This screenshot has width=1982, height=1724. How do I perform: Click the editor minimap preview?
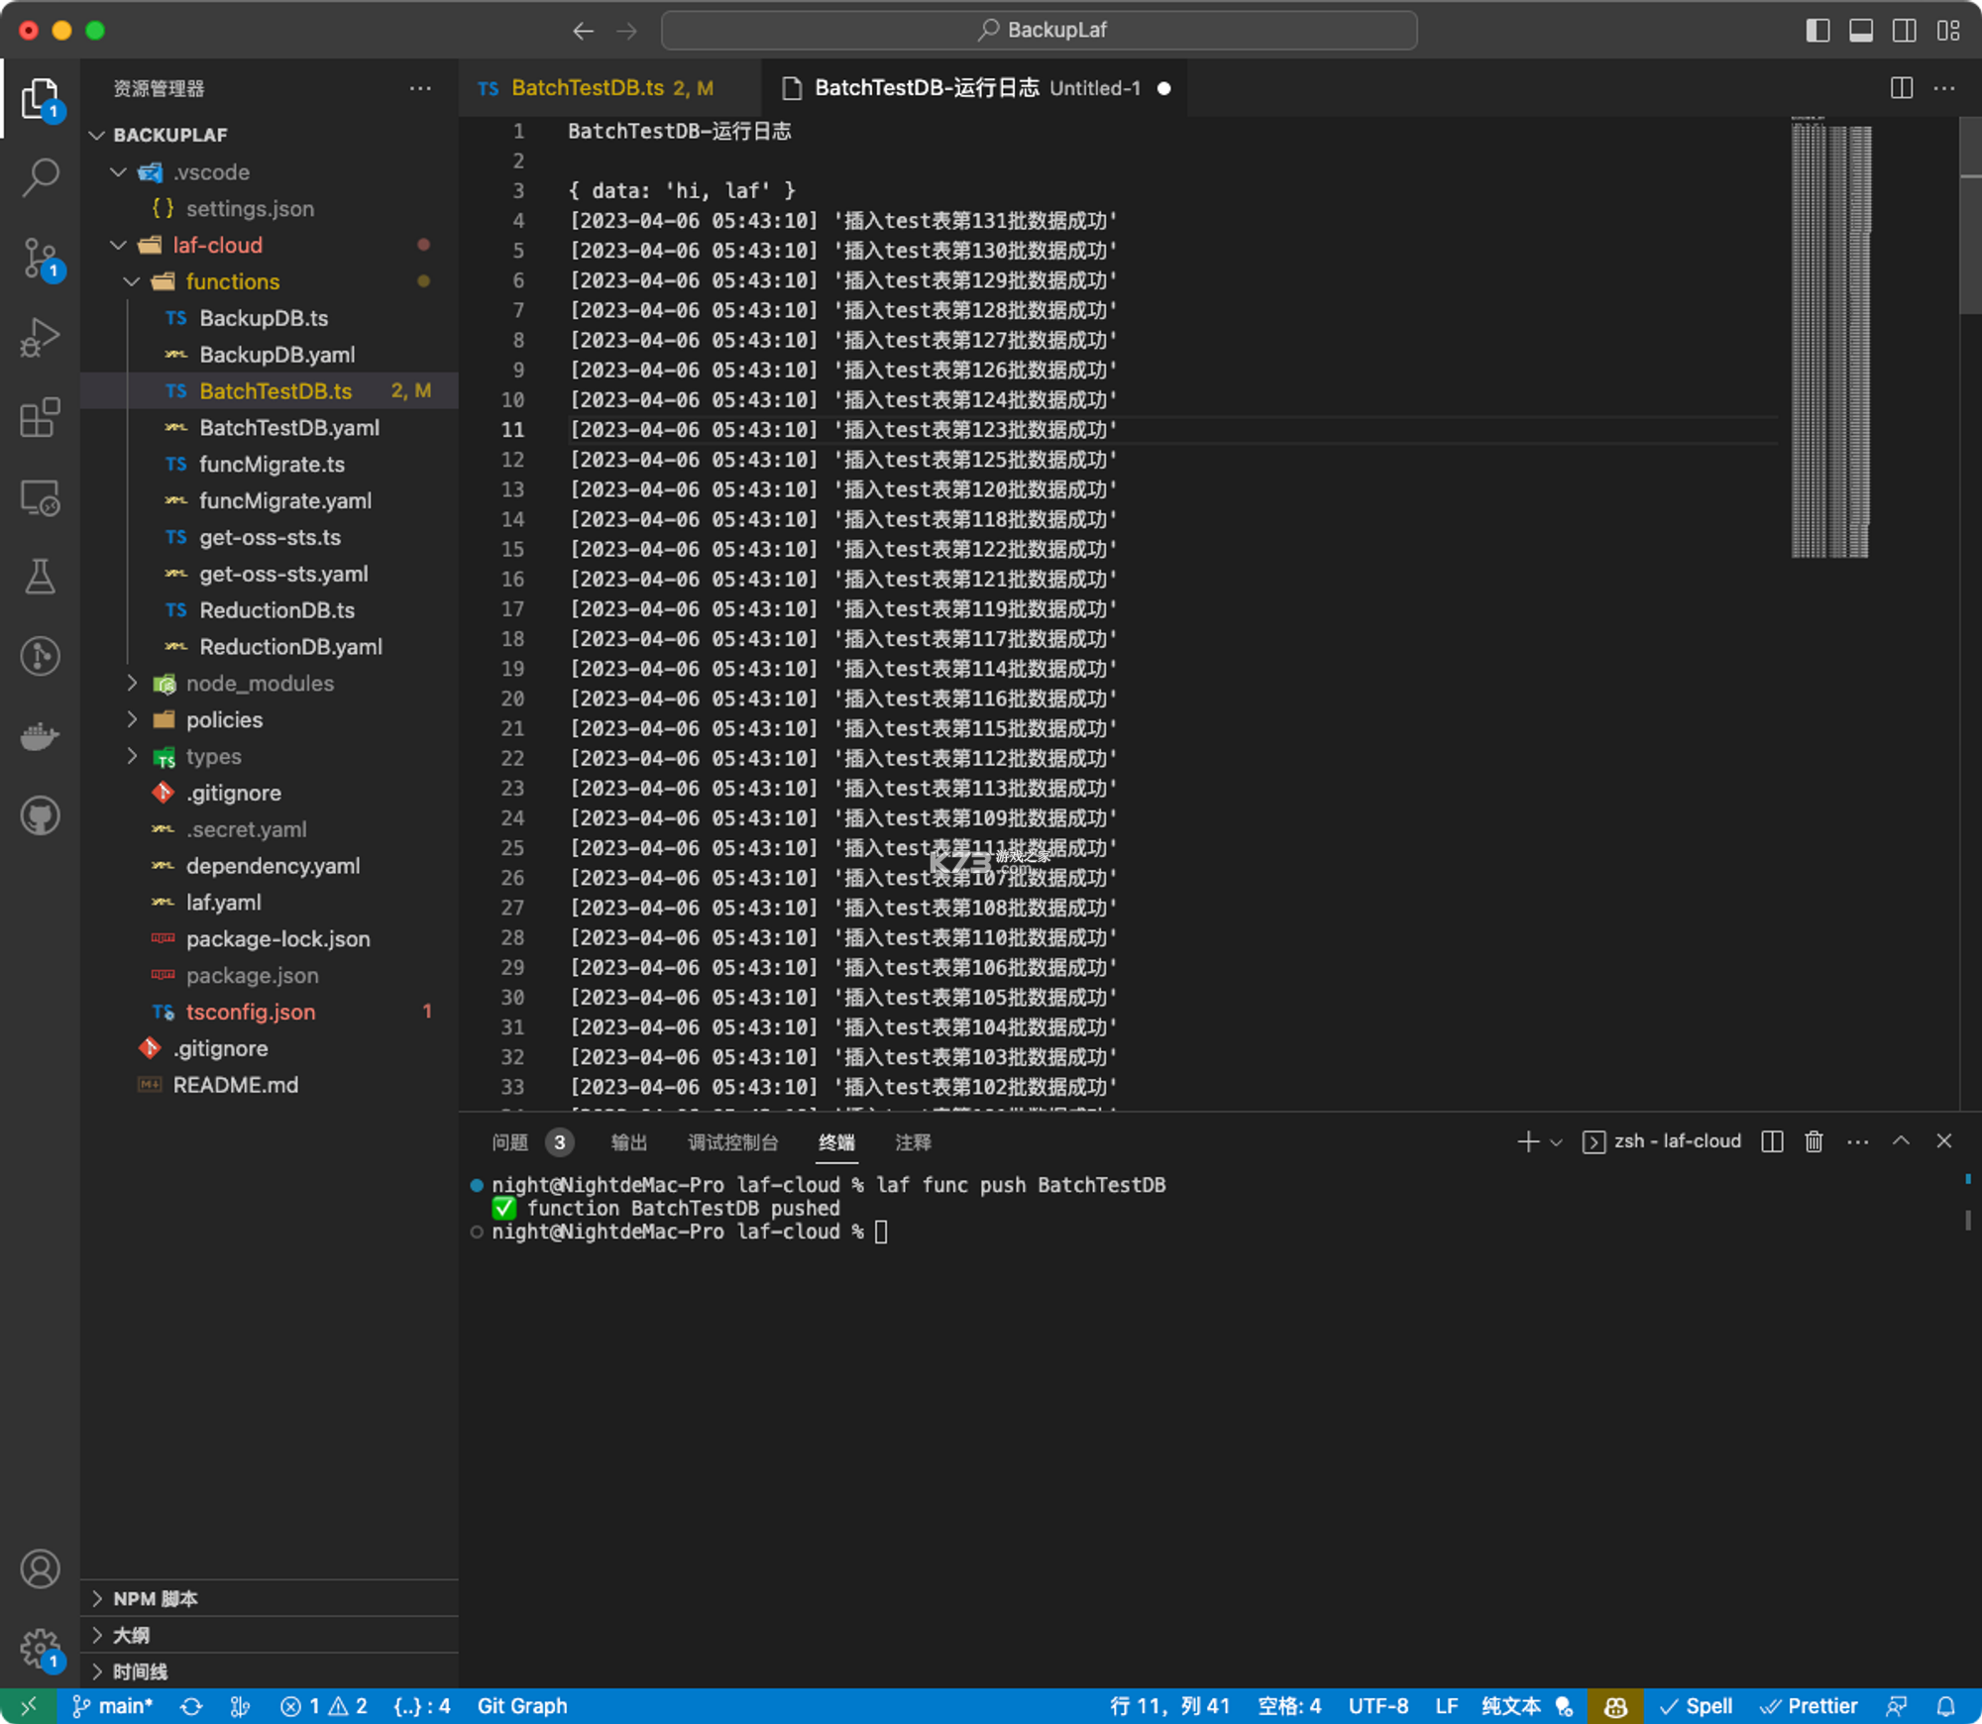tap(1830, 337)
